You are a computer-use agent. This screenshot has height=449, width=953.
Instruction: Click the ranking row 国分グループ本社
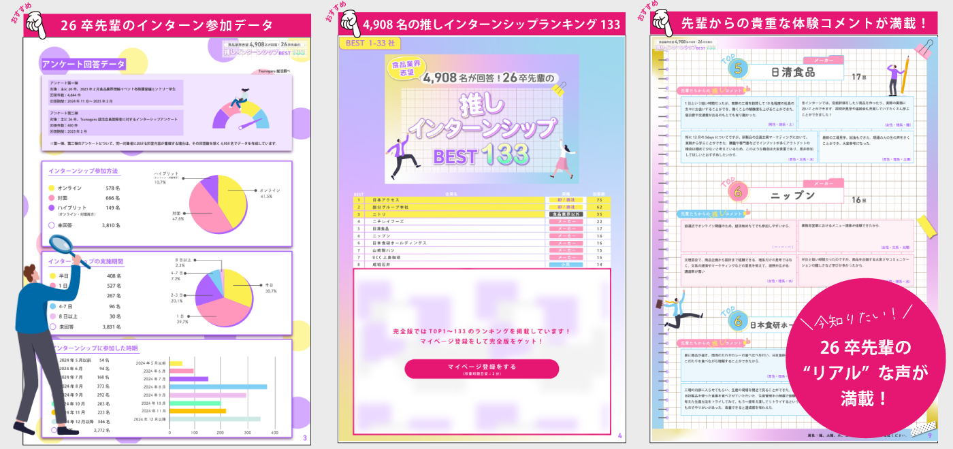pyautogui.click(x=482, y=207)
